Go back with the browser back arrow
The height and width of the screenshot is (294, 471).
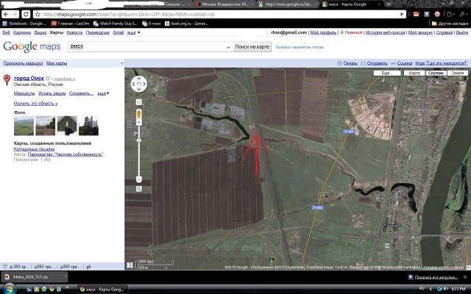point(6,14)
